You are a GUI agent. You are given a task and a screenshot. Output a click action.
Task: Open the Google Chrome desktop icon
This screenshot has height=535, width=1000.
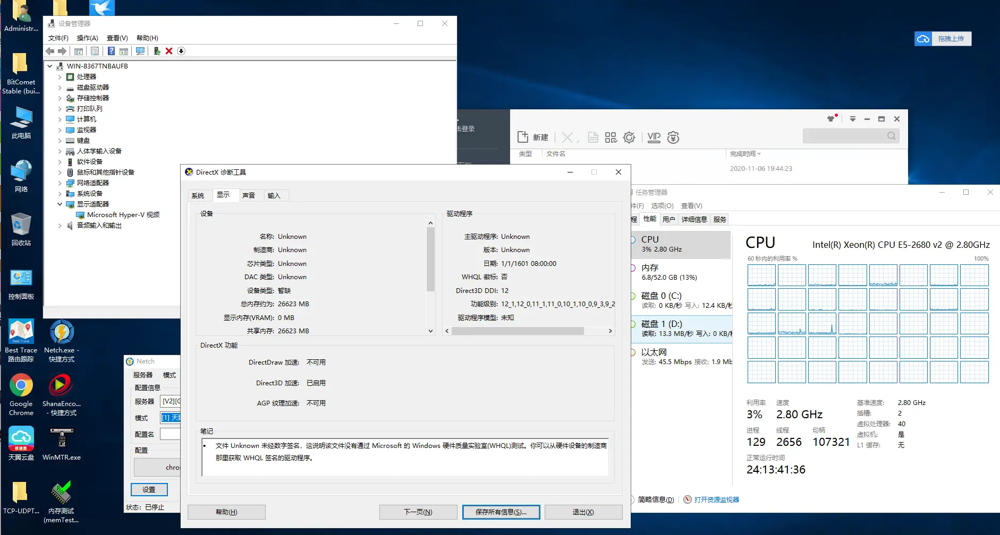pos(21,395)
